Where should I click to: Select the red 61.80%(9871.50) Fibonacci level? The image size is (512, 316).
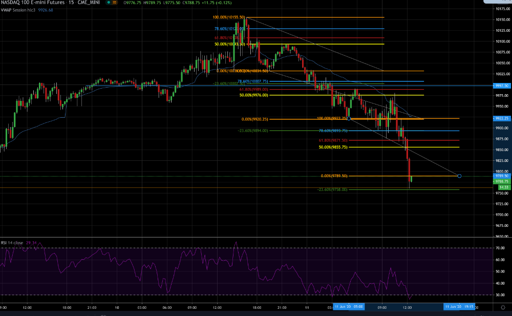click(333, 140)
